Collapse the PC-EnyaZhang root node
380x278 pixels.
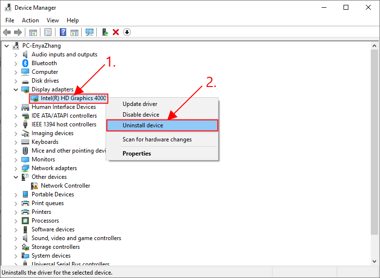pyautogui.click(x=6, y=46)
